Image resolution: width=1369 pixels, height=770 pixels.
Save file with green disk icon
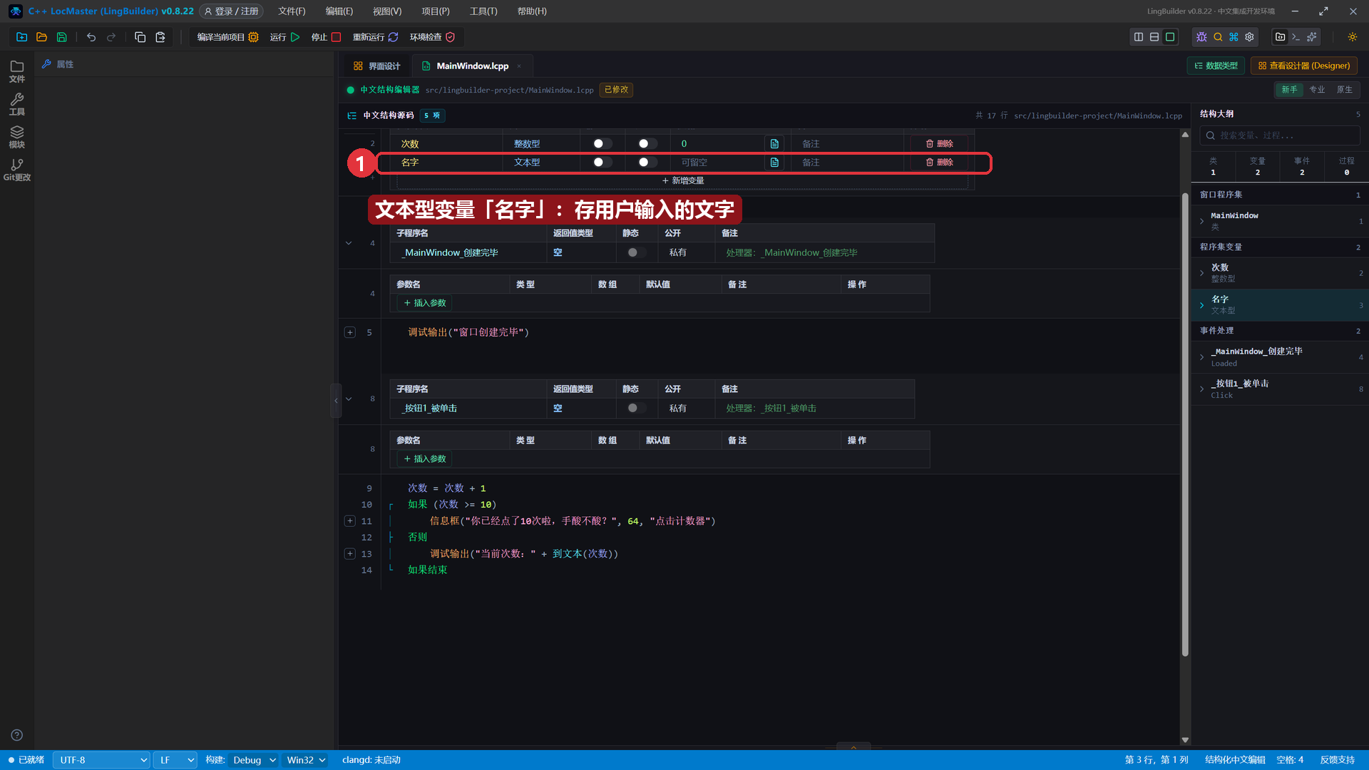click(62, 37)
